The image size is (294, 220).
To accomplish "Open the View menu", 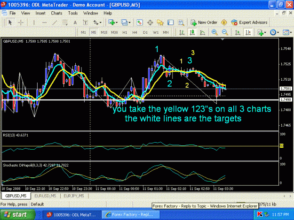I will (25, 13).
